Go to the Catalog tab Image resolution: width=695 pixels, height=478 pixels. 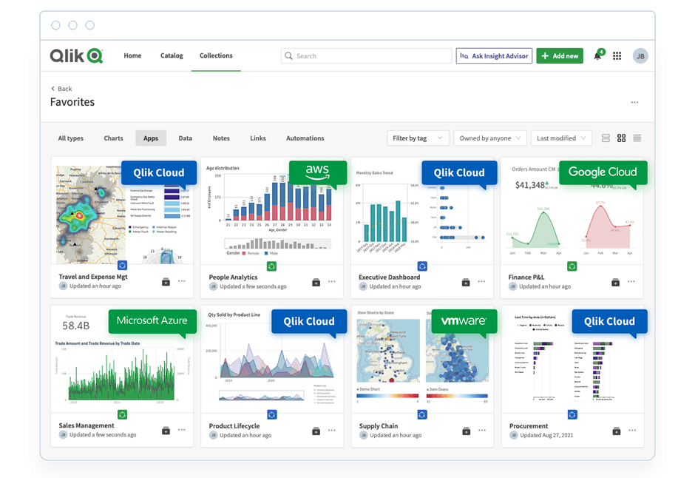coord(172,56)
